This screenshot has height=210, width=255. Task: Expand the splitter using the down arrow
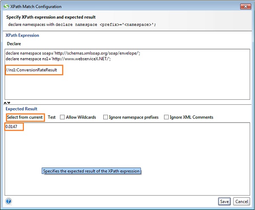[x=9, y=103]
